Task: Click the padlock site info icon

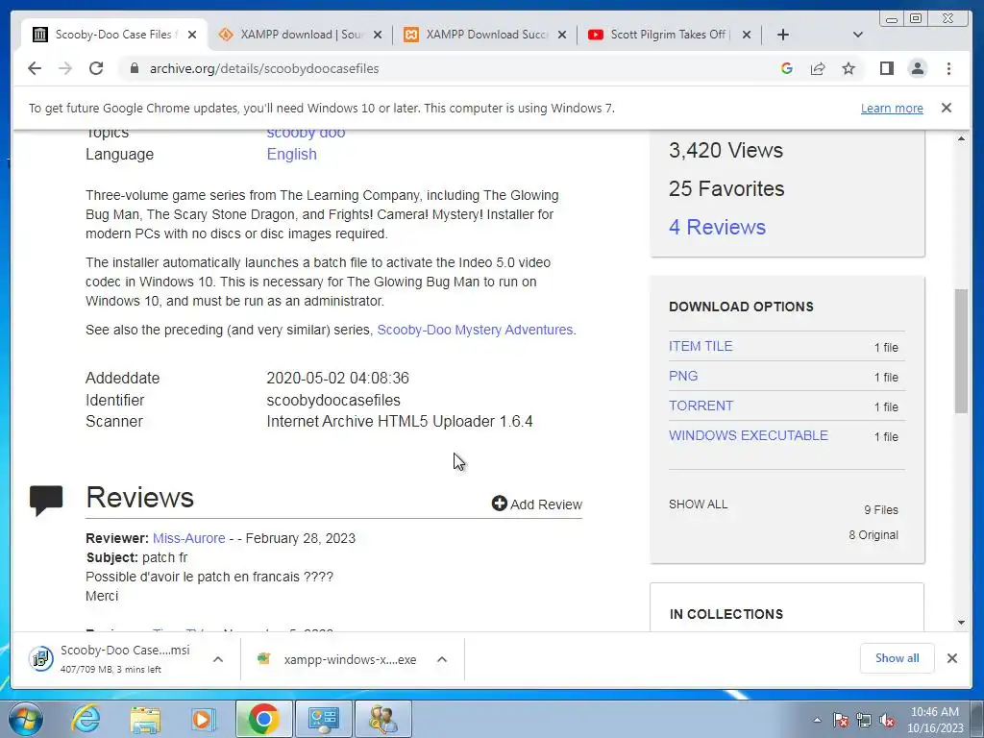Action: click(x=135, y=68)
